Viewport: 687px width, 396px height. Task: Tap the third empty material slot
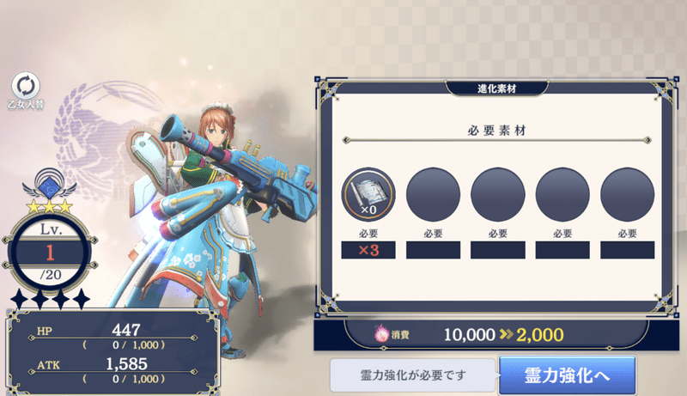pos(498,194)
